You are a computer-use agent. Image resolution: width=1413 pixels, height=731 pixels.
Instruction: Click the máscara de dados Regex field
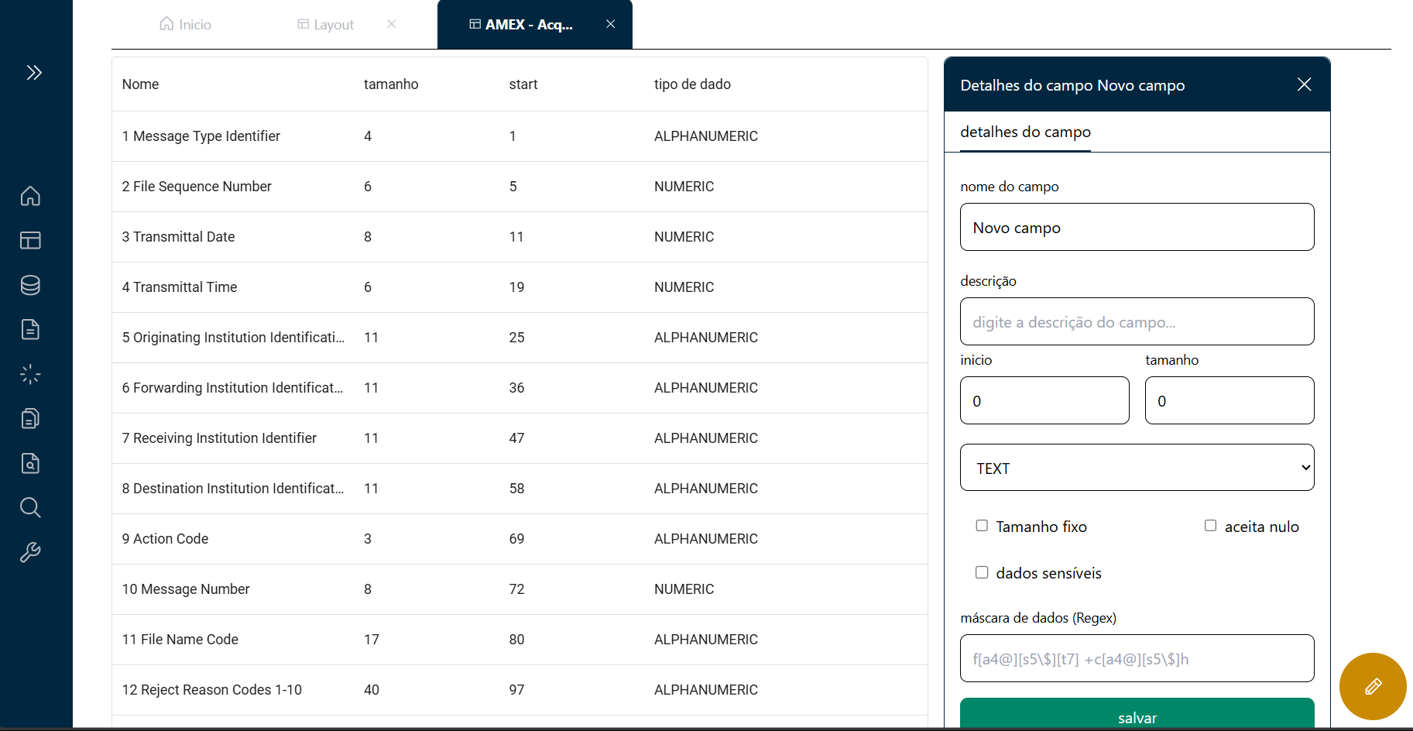tap(1136, 658)
